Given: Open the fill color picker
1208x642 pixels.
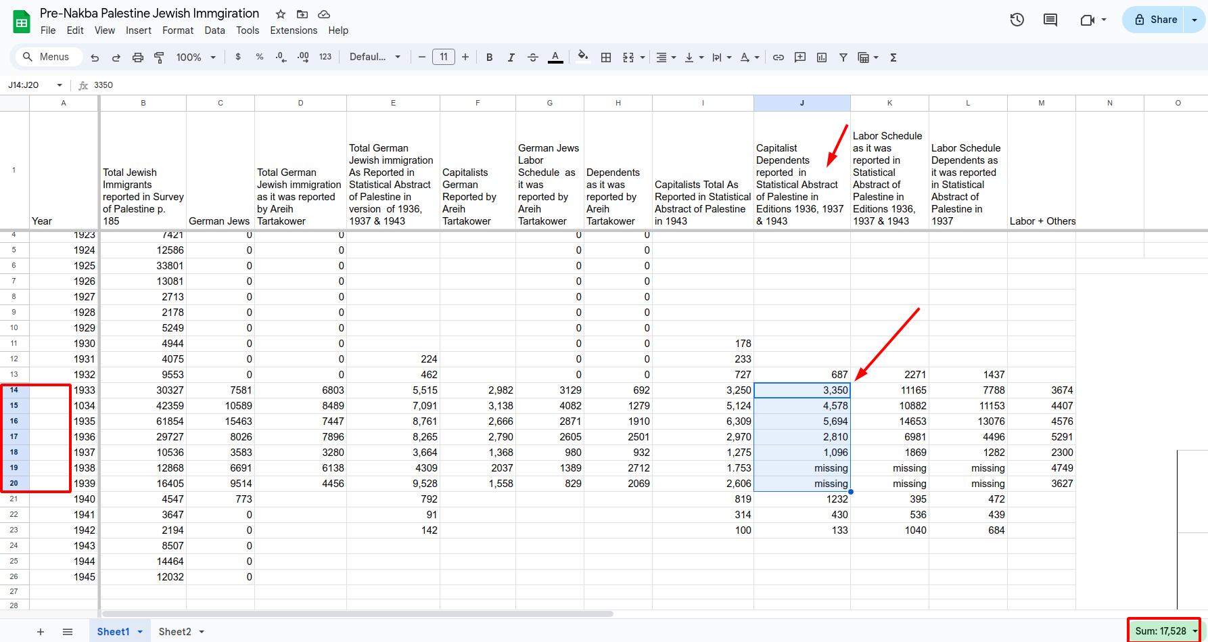Looking at the screenshot, I should point(582,58).
